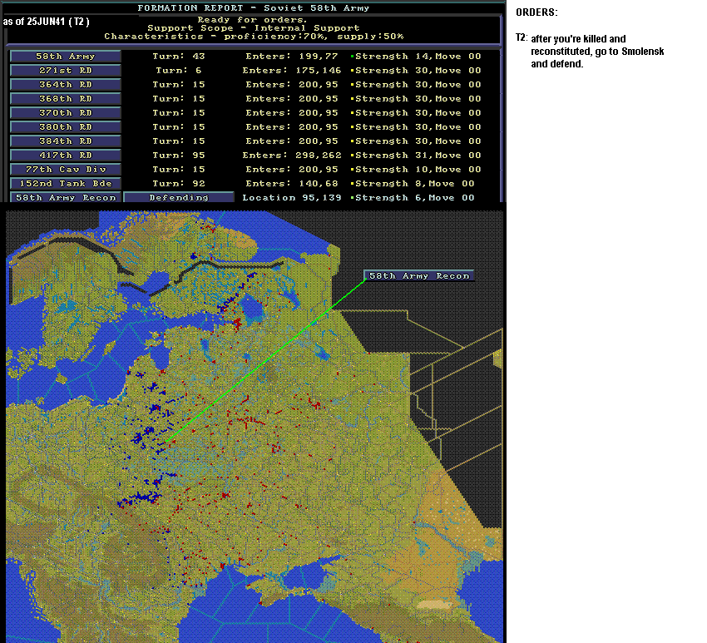Image resolution: width=707 pixels, height=643 pixels.
Task: Click the 'Ready for orders.' status line
Action: point(252,19)
